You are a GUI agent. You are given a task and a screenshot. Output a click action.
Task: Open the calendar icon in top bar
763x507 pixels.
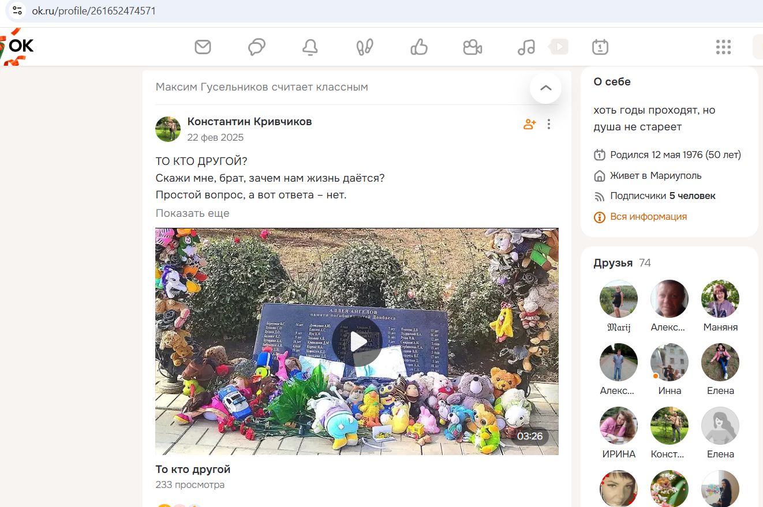600,47
